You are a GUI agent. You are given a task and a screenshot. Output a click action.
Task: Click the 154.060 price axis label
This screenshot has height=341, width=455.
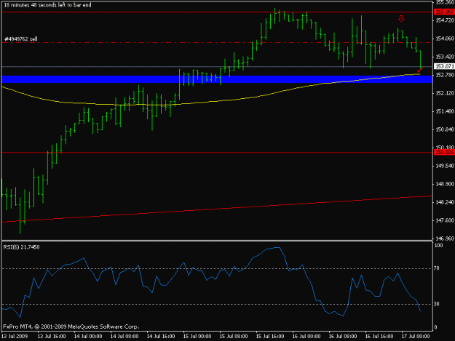coord(445,39)
